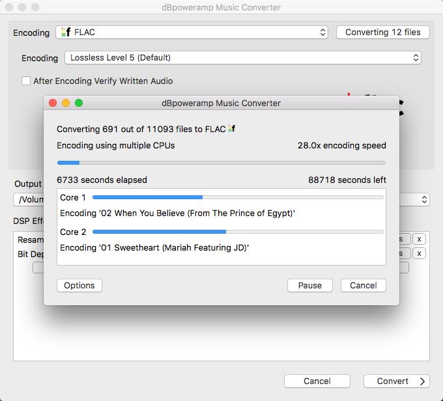443x401 pixels.
Task: Remove the Resample DSP effect with x
Action: [419, 239]
